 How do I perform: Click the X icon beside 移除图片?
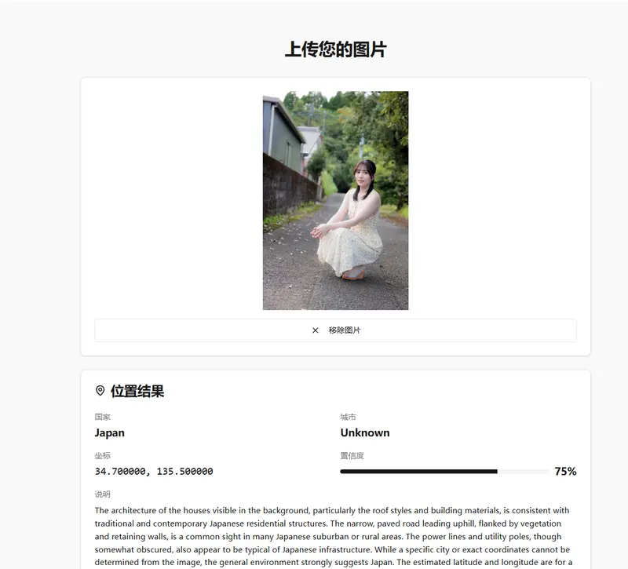[316, 330]
